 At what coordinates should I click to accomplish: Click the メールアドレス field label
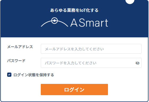coord(20,47)
